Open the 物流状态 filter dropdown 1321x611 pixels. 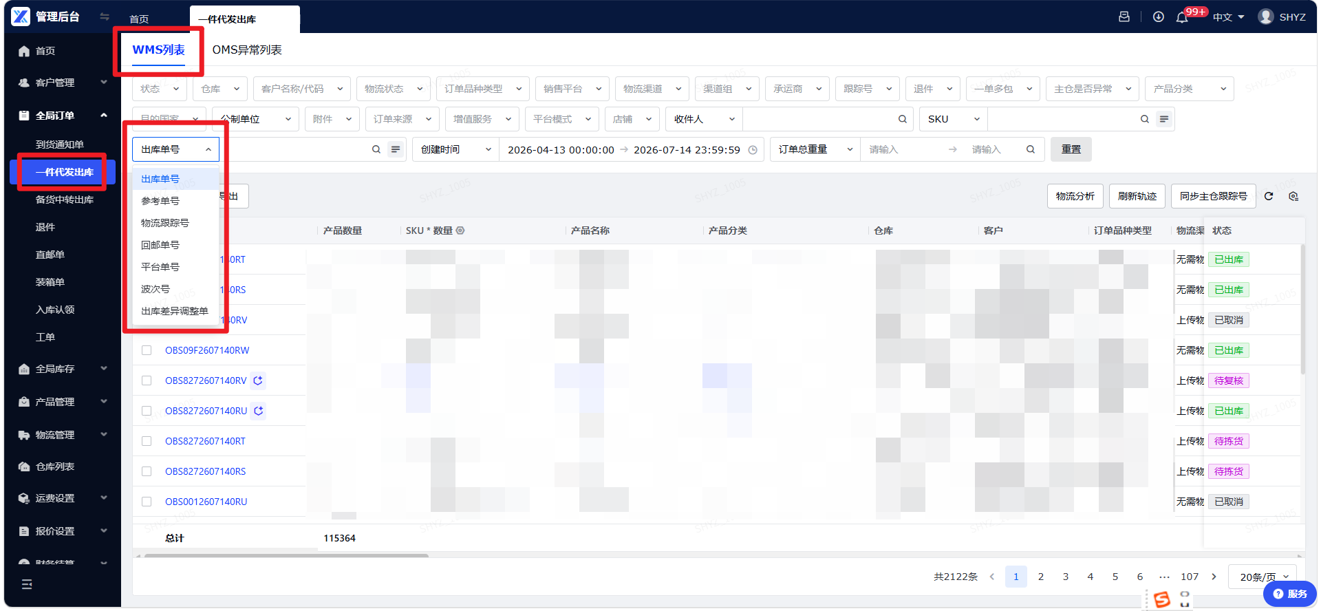click(393, 89)
